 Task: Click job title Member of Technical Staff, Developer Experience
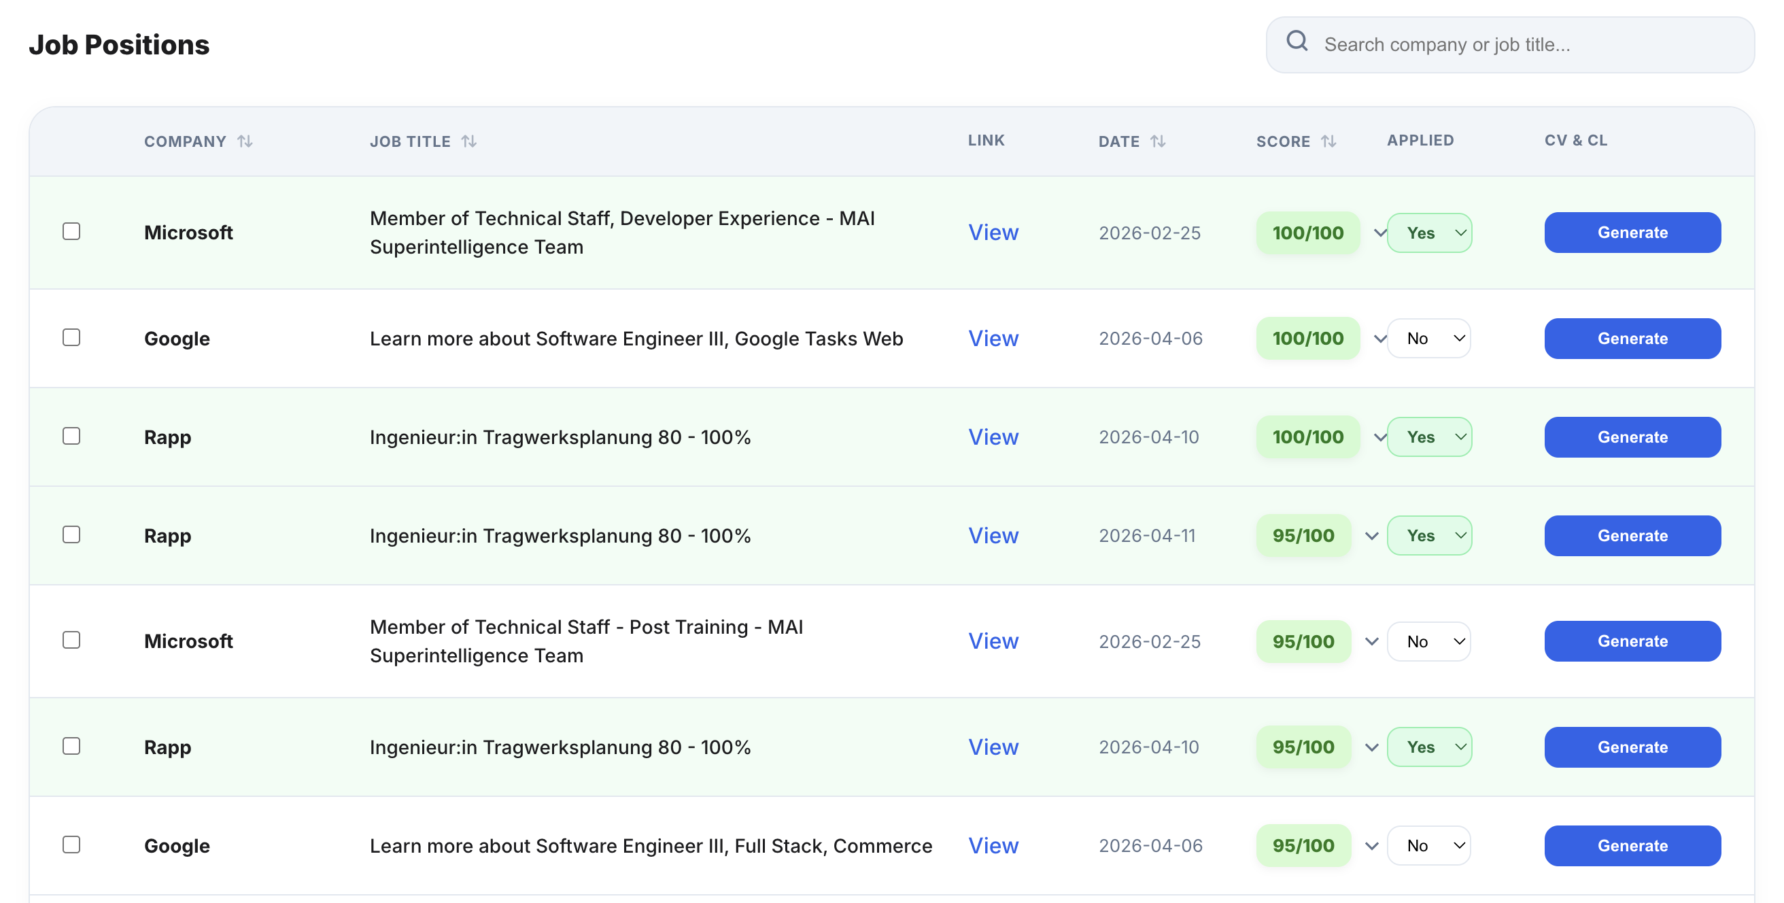(x=622, y=233)
